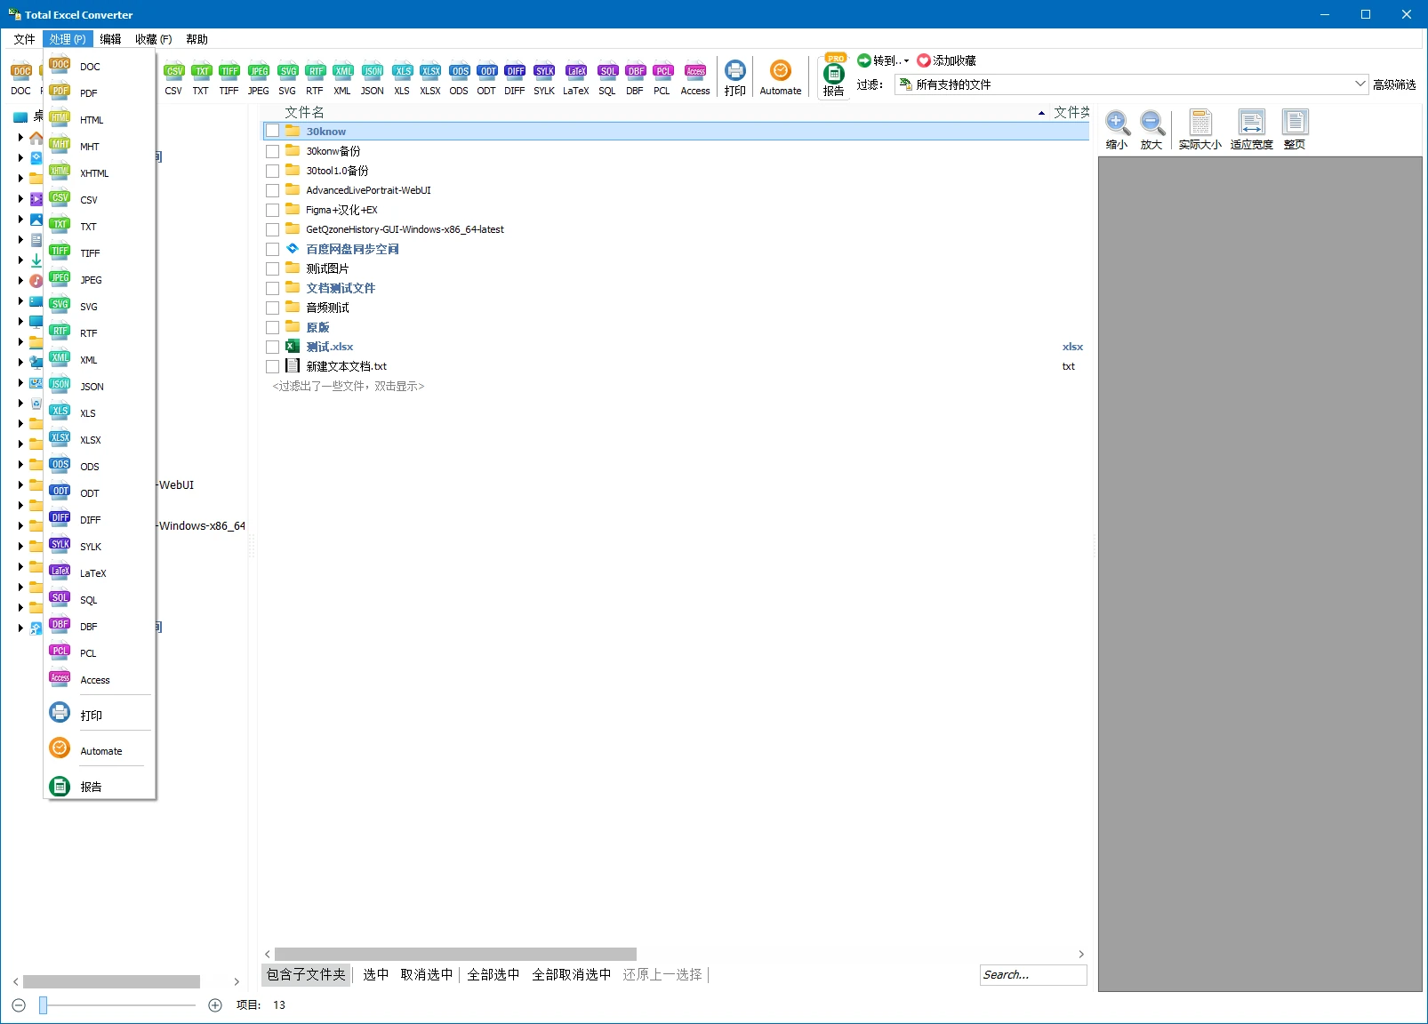Tick the checkbox beside 30know folder
The width and height of the screenshot is (1428, 1024).
coord(273,132)
